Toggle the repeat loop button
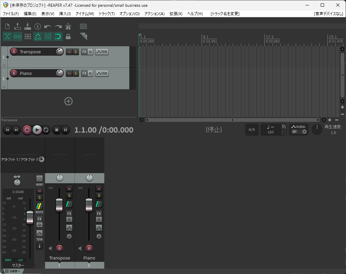Image resolution: width=346 pixels, height=274 pixels. pyautogui.click(x=46, y=130)
